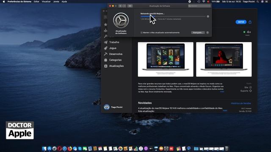Screen dimensions: 271x152
Task: Open the Janela menu
Action: pos(56,2)
